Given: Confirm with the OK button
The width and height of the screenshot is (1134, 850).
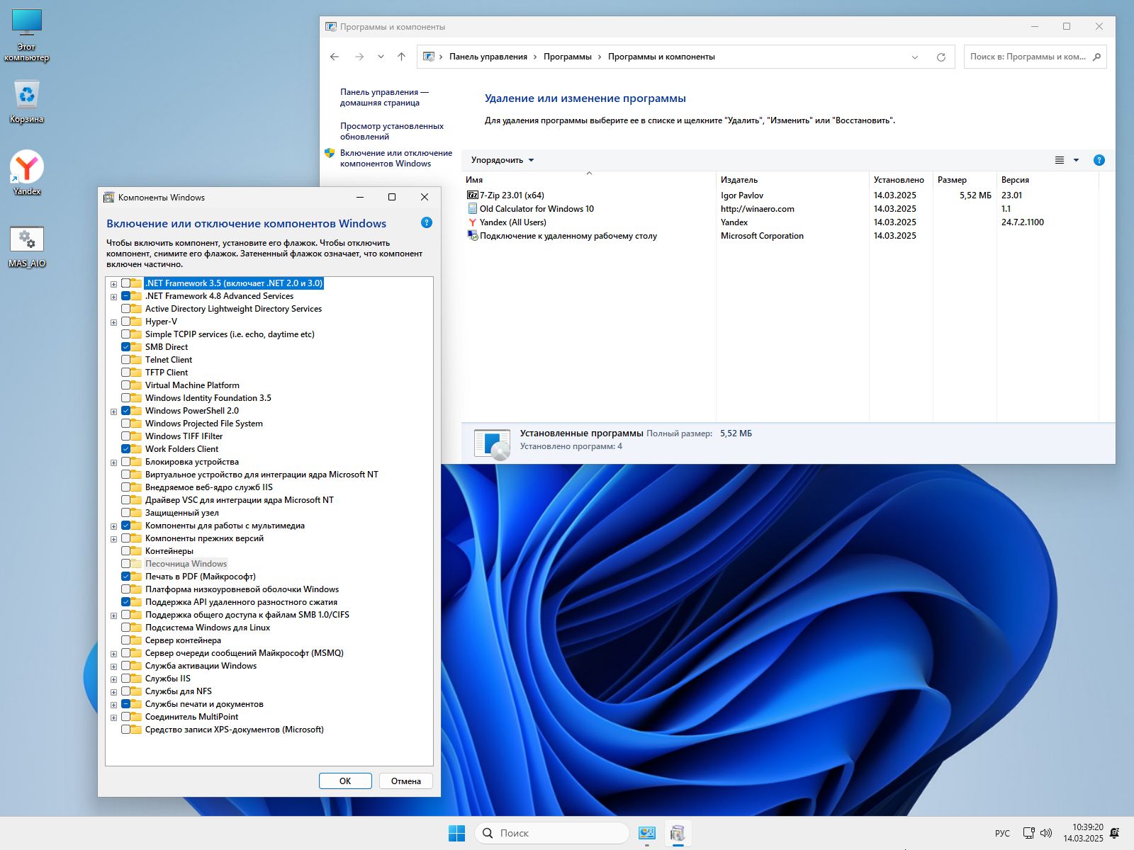Looking at the screenshot, I should (x=345, y=781).
